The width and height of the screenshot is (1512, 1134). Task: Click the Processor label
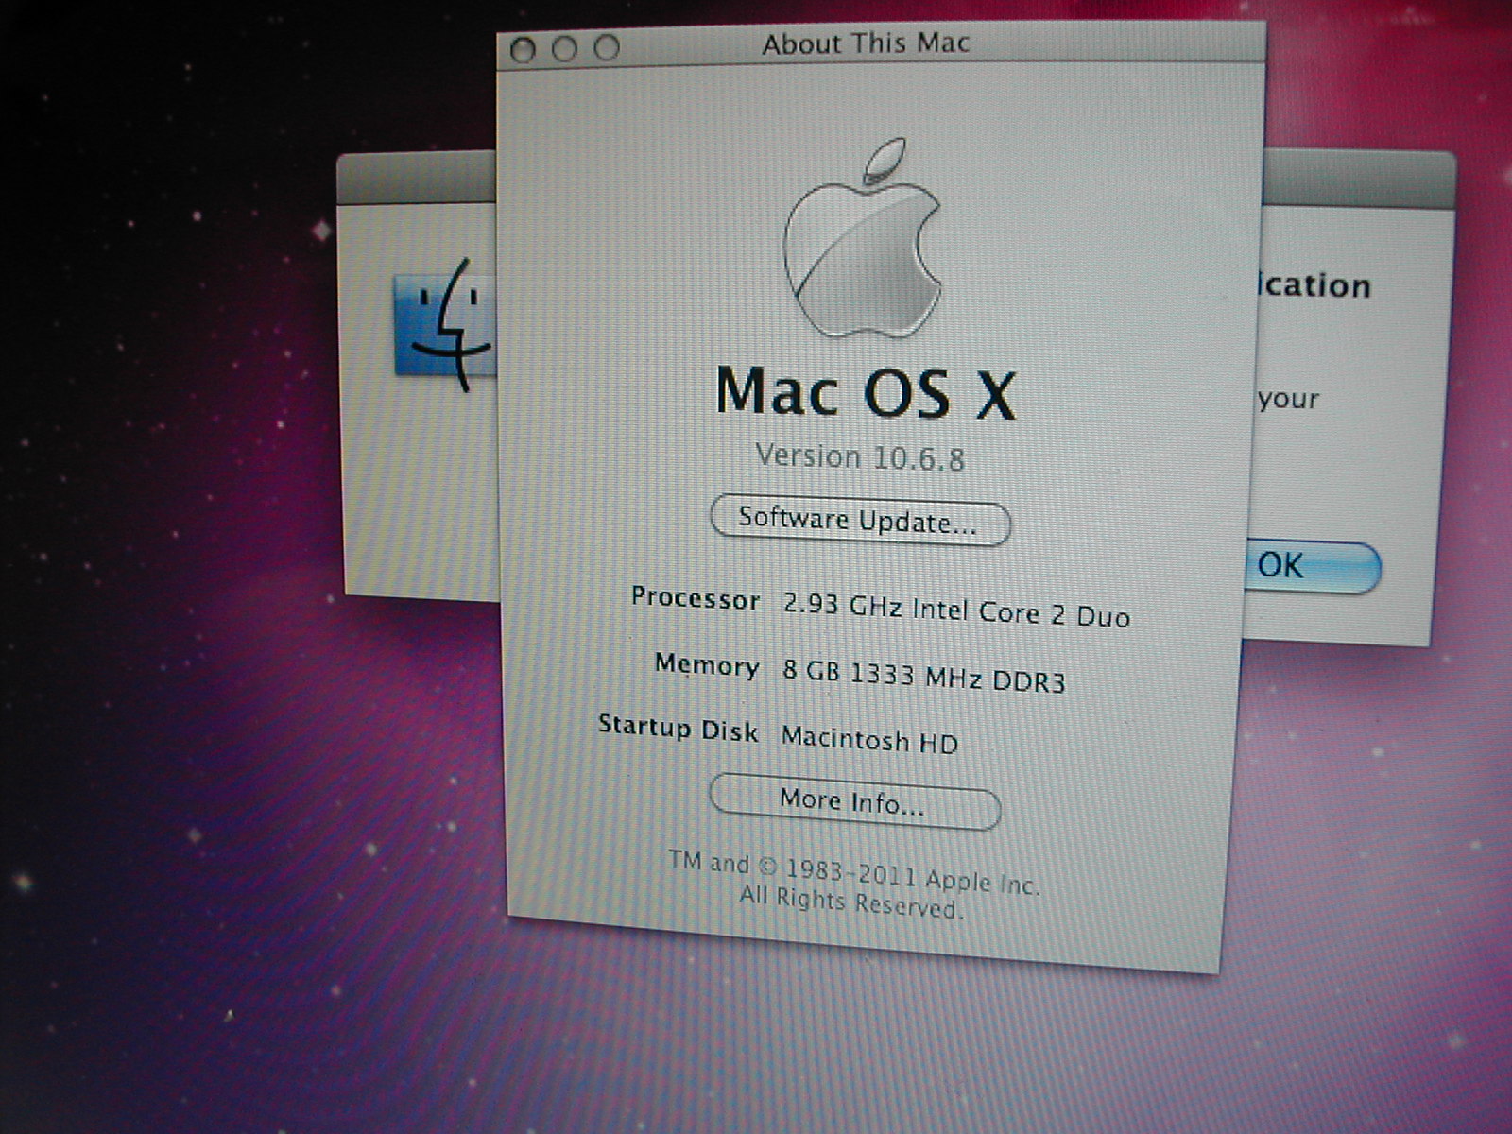click(x=696, y=599)
